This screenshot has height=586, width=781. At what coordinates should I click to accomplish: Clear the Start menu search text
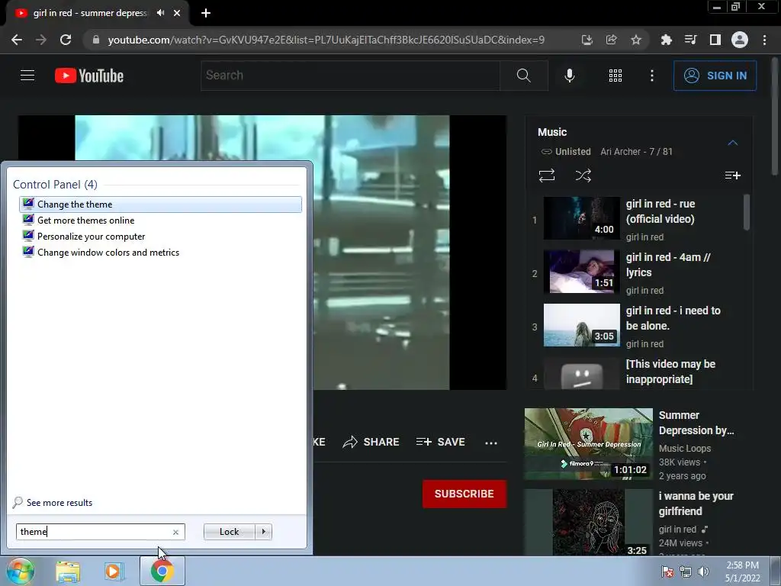175,532
